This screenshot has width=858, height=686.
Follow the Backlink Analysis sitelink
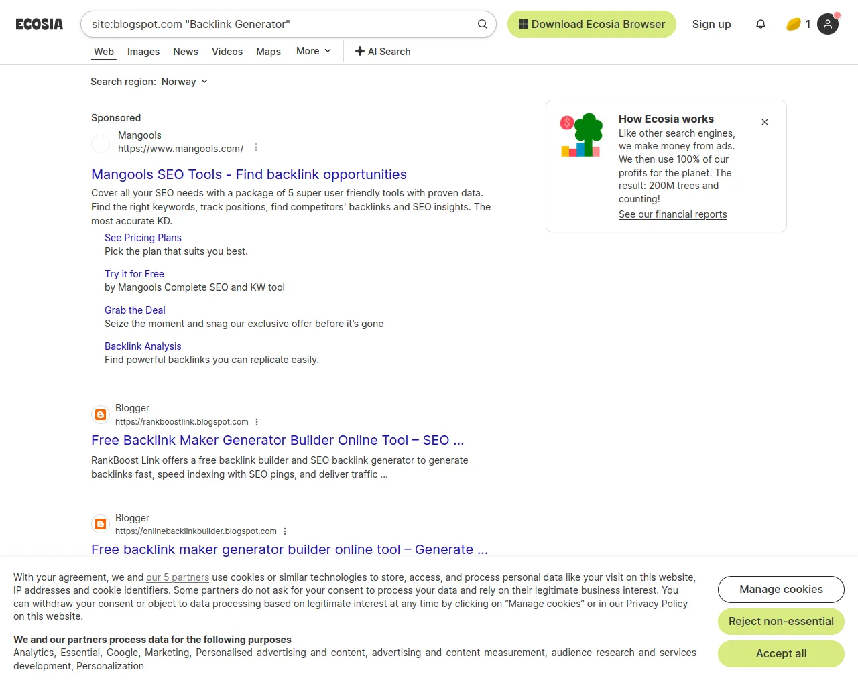tap(143, 346)
